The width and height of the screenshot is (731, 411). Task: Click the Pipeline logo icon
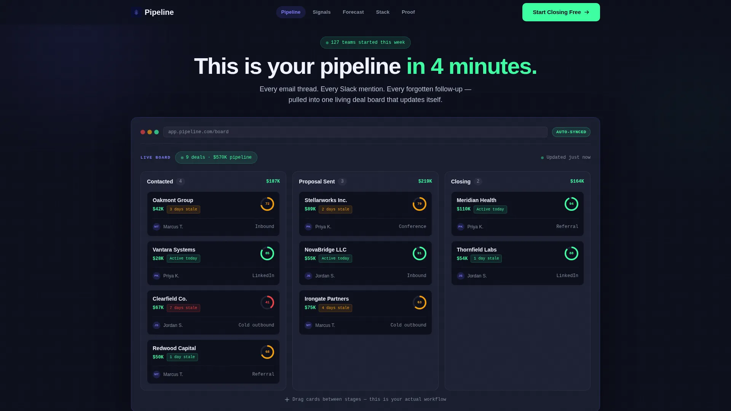coord(136,12)
